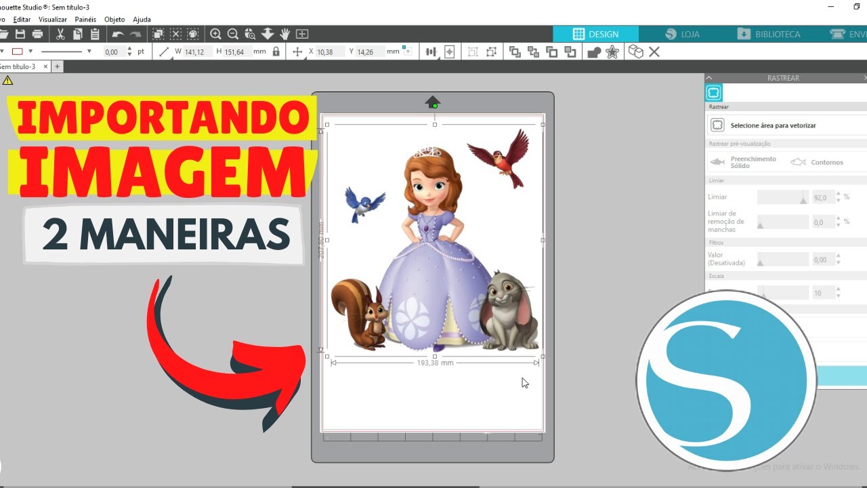Click the W width input field
The width and height of the screenshot is (867, 488).
coord(196,52)
